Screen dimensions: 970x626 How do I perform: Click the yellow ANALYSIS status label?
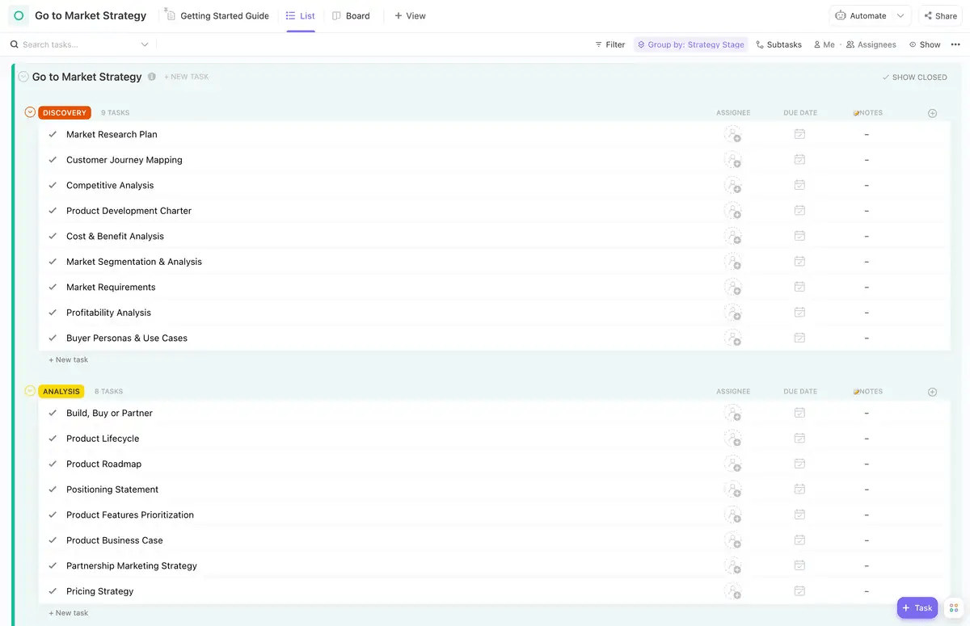pyautogui.click(x=61, y=392)
